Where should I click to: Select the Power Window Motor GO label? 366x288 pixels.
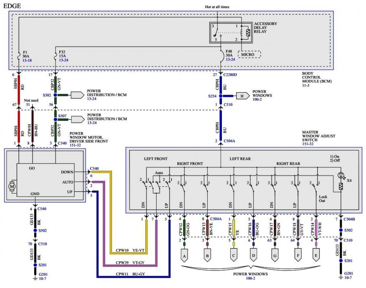coord(32,168)
